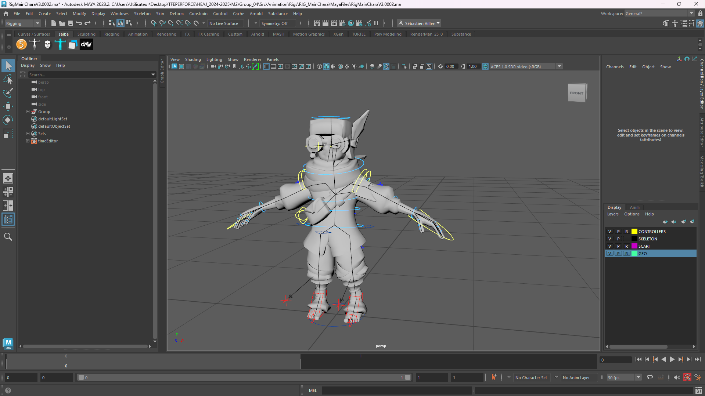The height and width of the screenshot is (396, 705).
Task: Select the Move tool in the left toolbox
Action: pyautogui.click(x=8, y=106)
